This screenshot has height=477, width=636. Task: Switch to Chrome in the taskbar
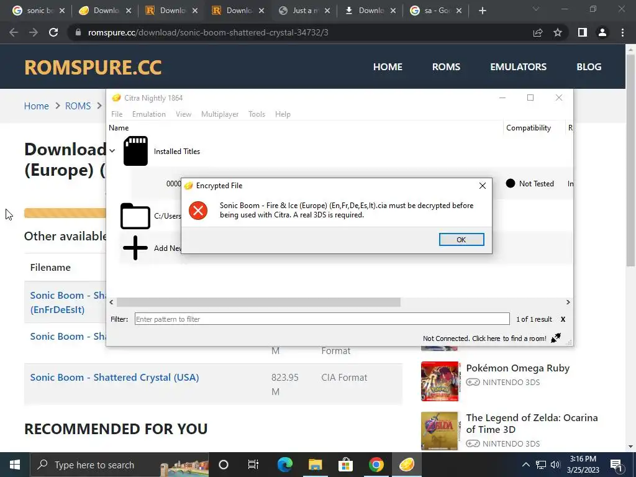coord(376,465)
